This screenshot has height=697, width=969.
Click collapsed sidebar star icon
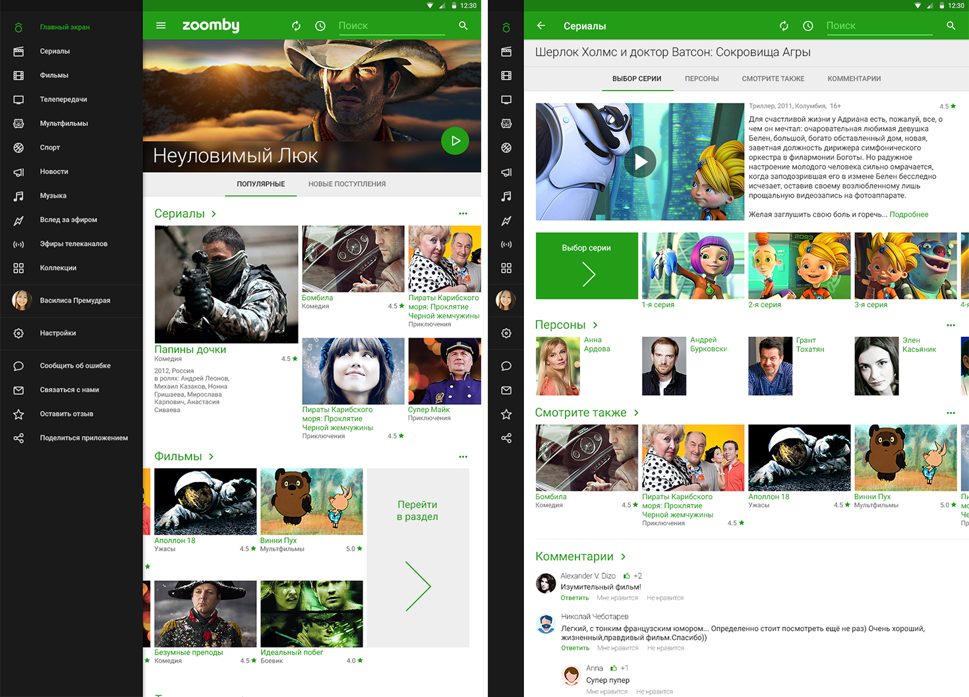click(x=506, y=414)
